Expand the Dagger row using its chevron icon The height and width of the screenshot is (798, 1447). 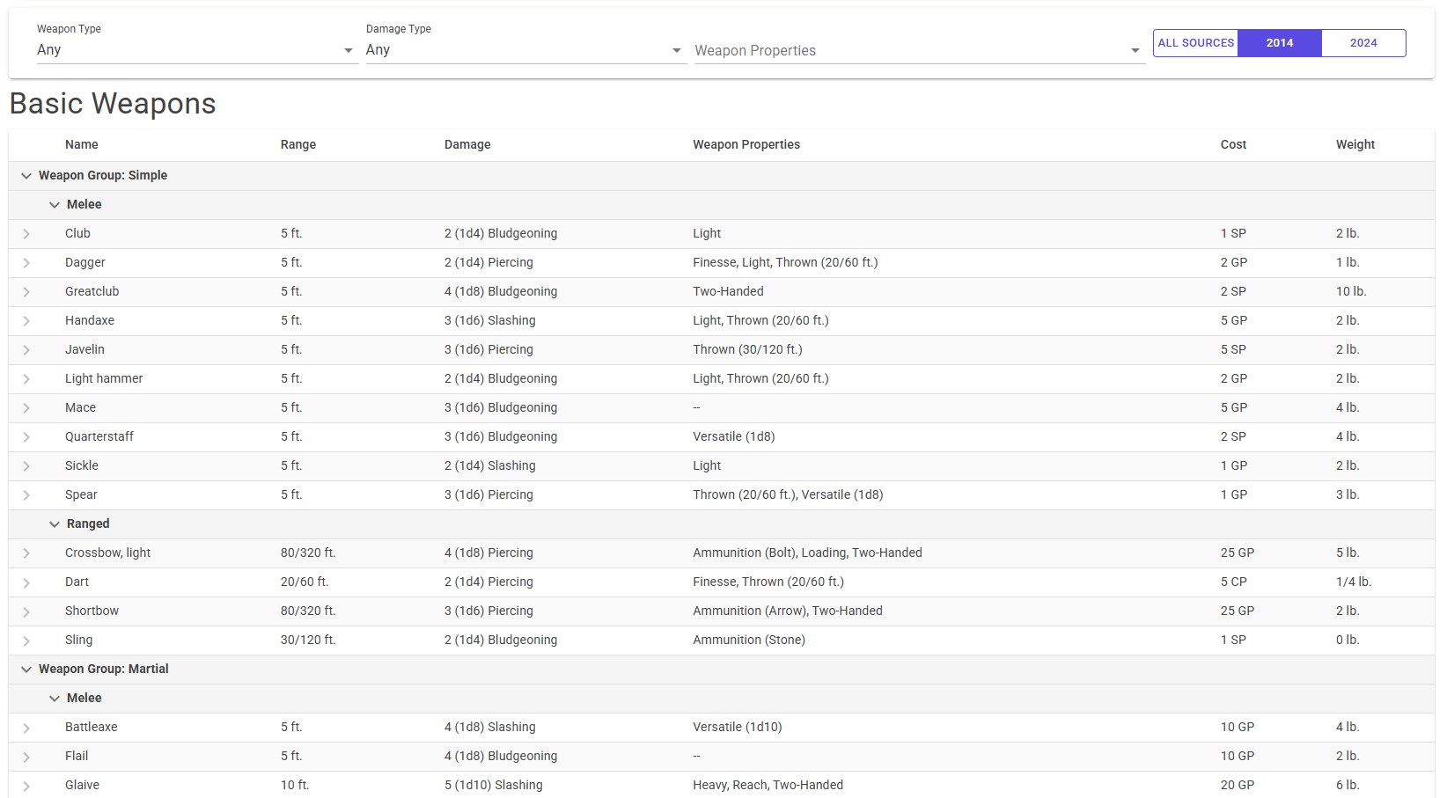[x=26, y=262]
